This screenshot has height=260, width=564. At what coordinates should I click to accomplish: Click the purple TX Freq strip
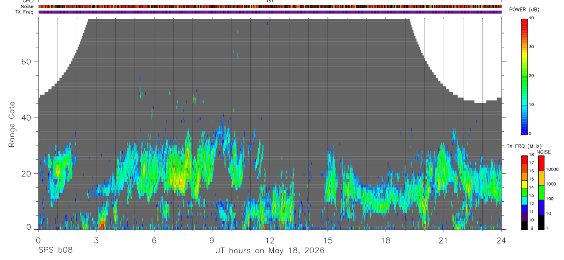pyautogui.click(x=270, y=12)
